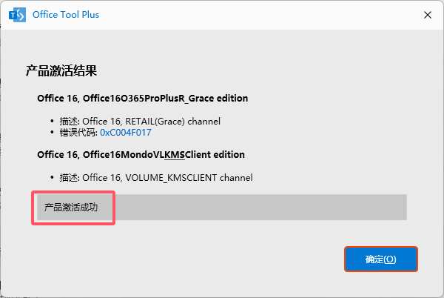Click empty title bar area beside title
The height and width of the screenshot is (298, 444).
pyautogui.click(x=259, y=15)
